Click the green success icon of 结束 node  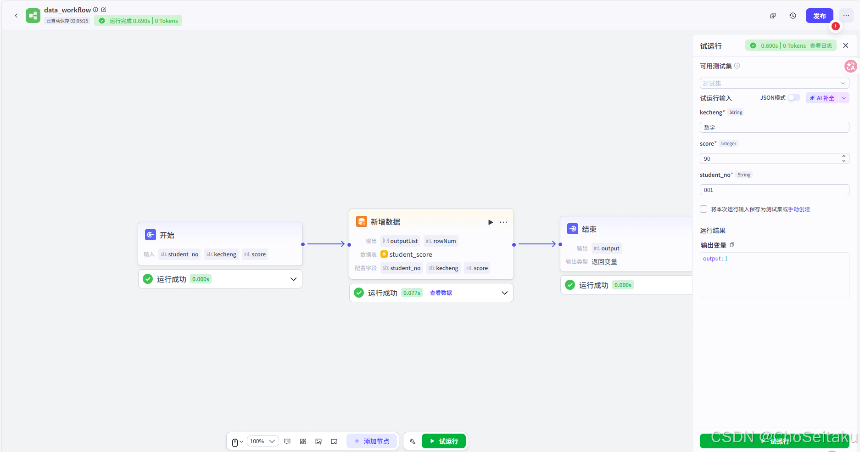pyautogui.click(x=570, y=285)
